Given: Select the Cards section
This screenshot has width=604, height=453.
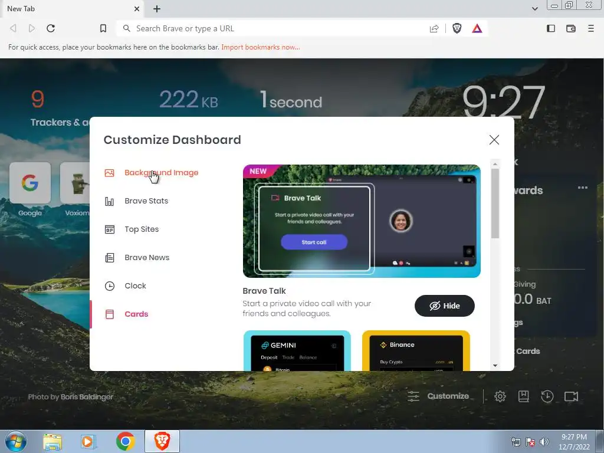Looking at the screenshot, I should click(136, 314).
